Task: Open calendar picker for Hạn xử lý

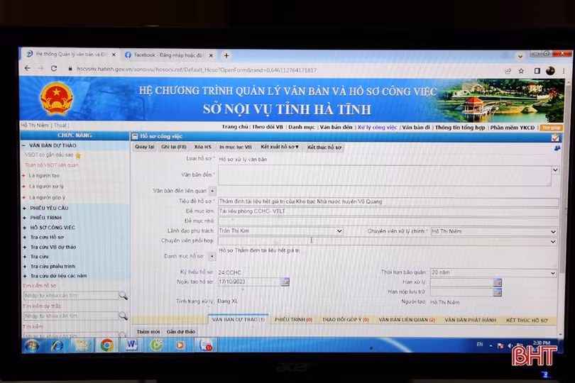Action: click(497, 282)
